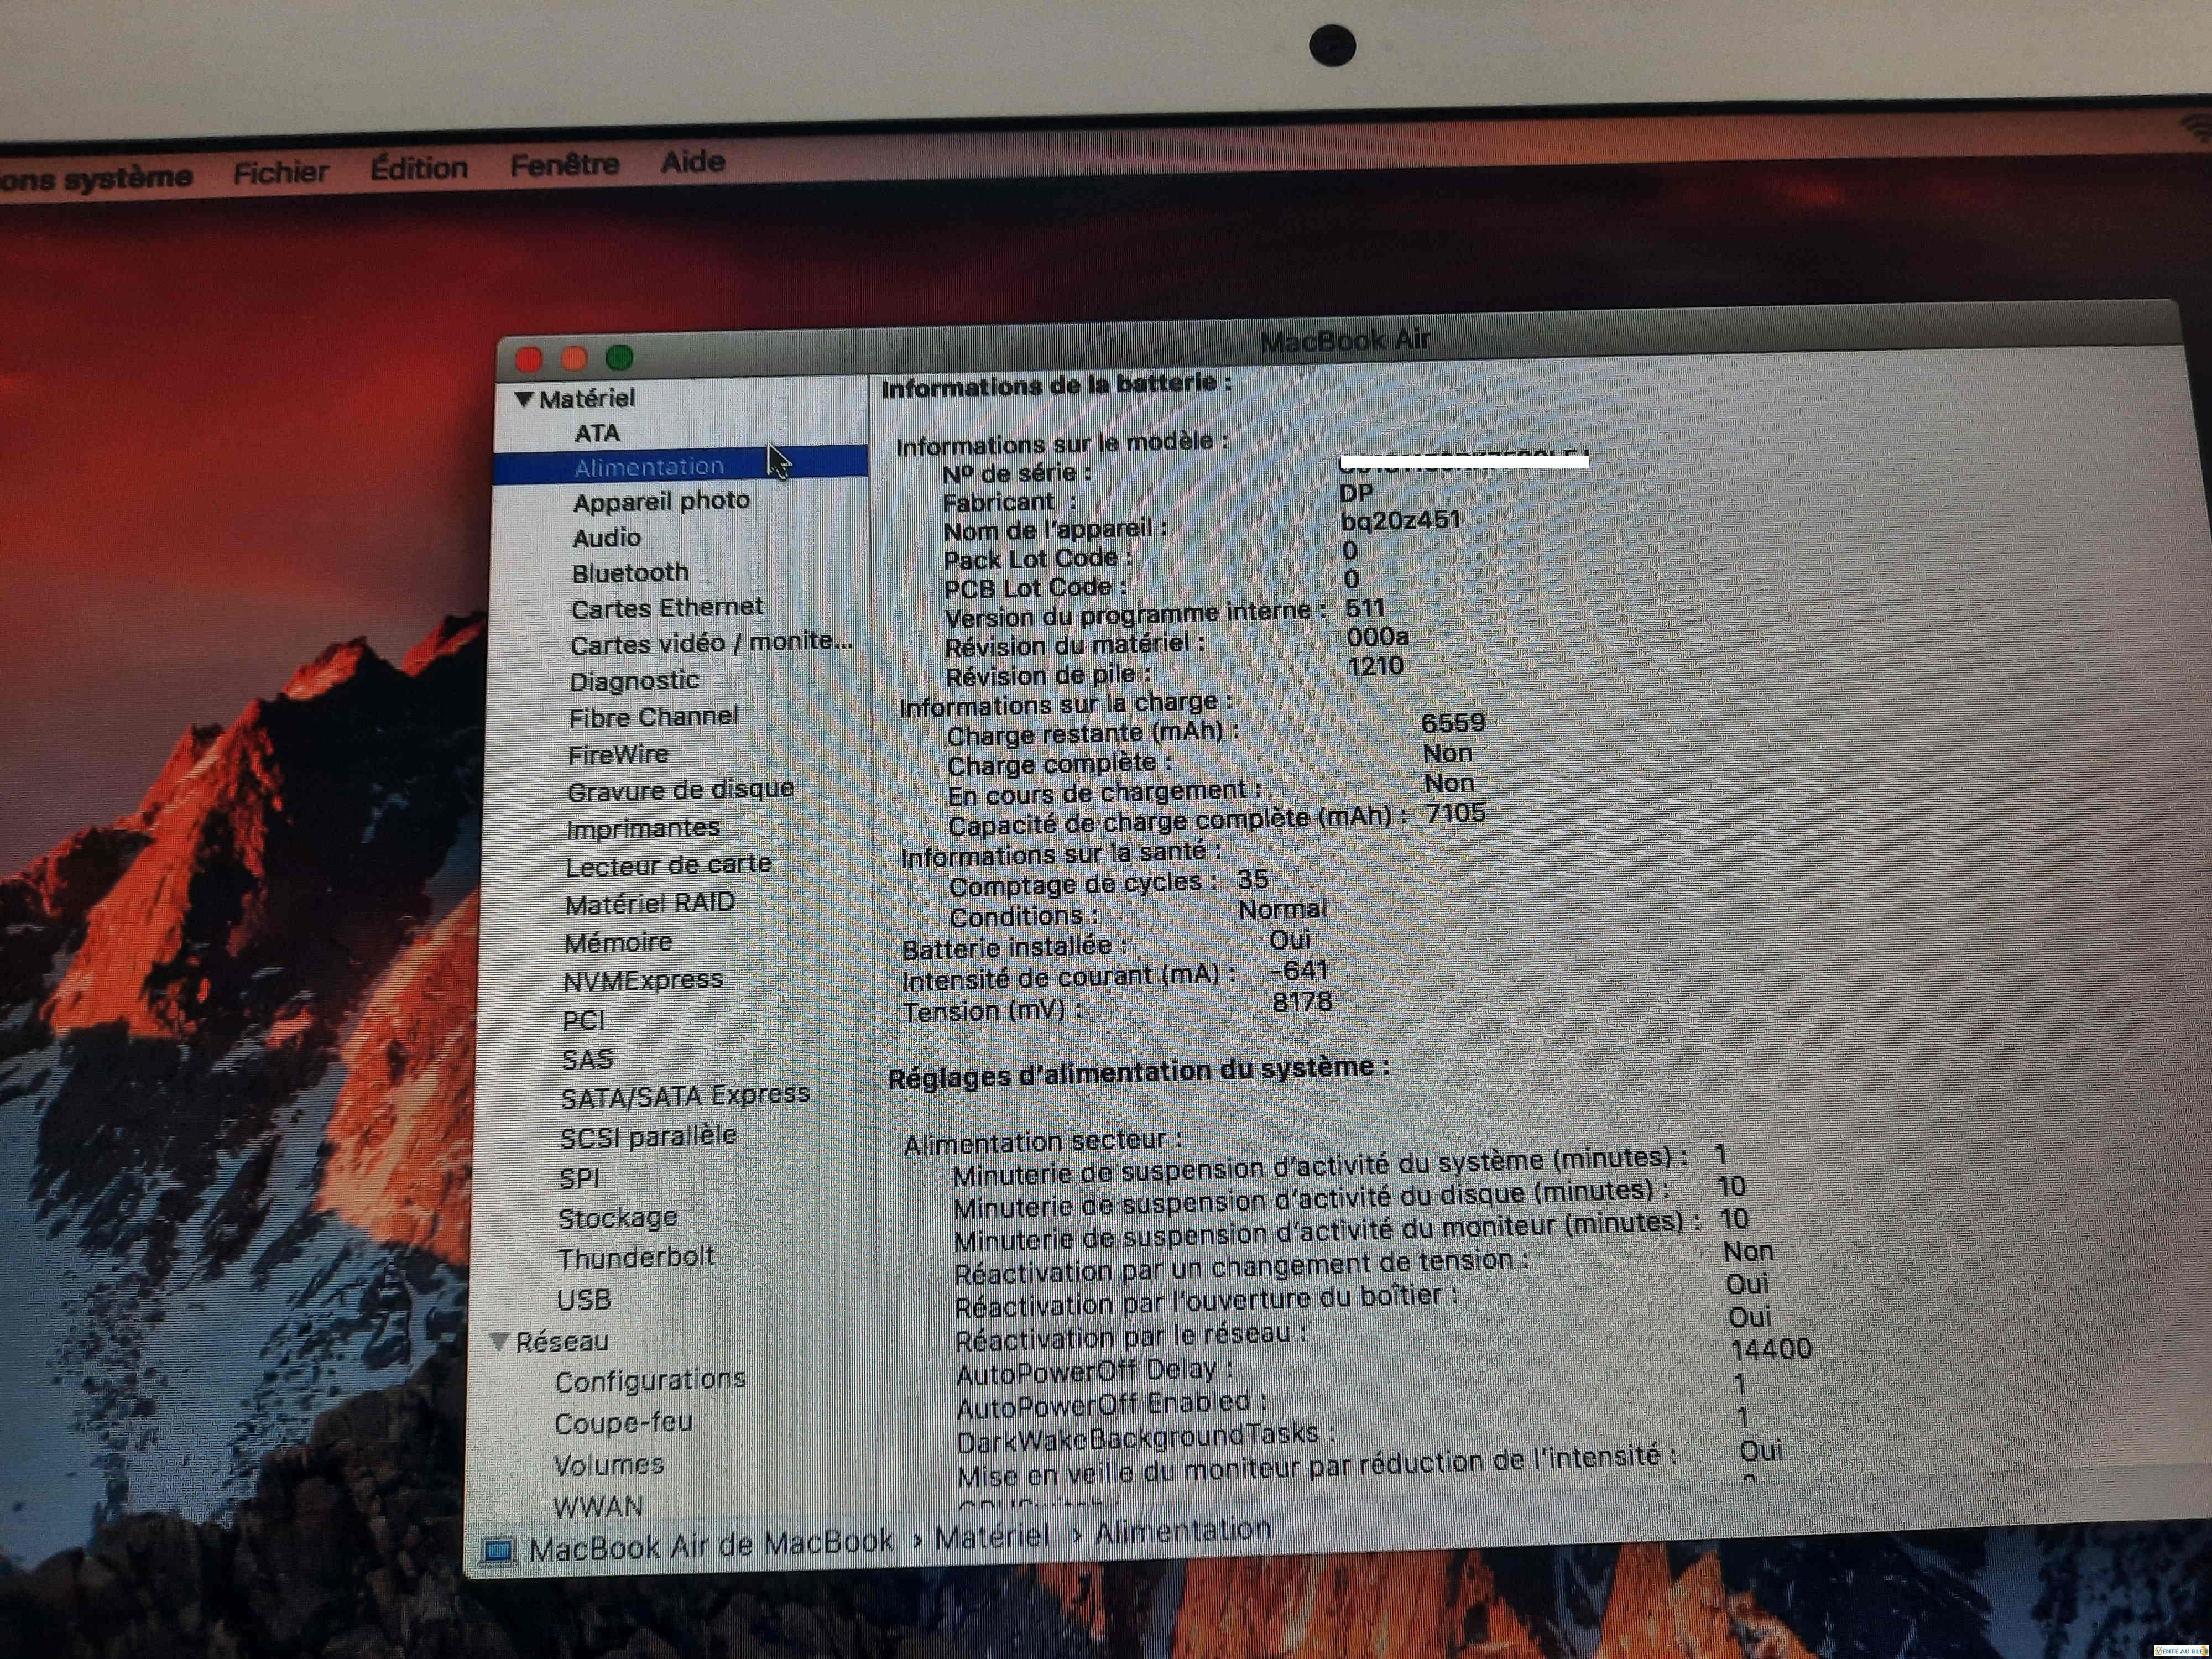Select SAS in the sidebar
Image resolution: width=2212 pixels, height=1659 pixels.
coord(587,1060)
